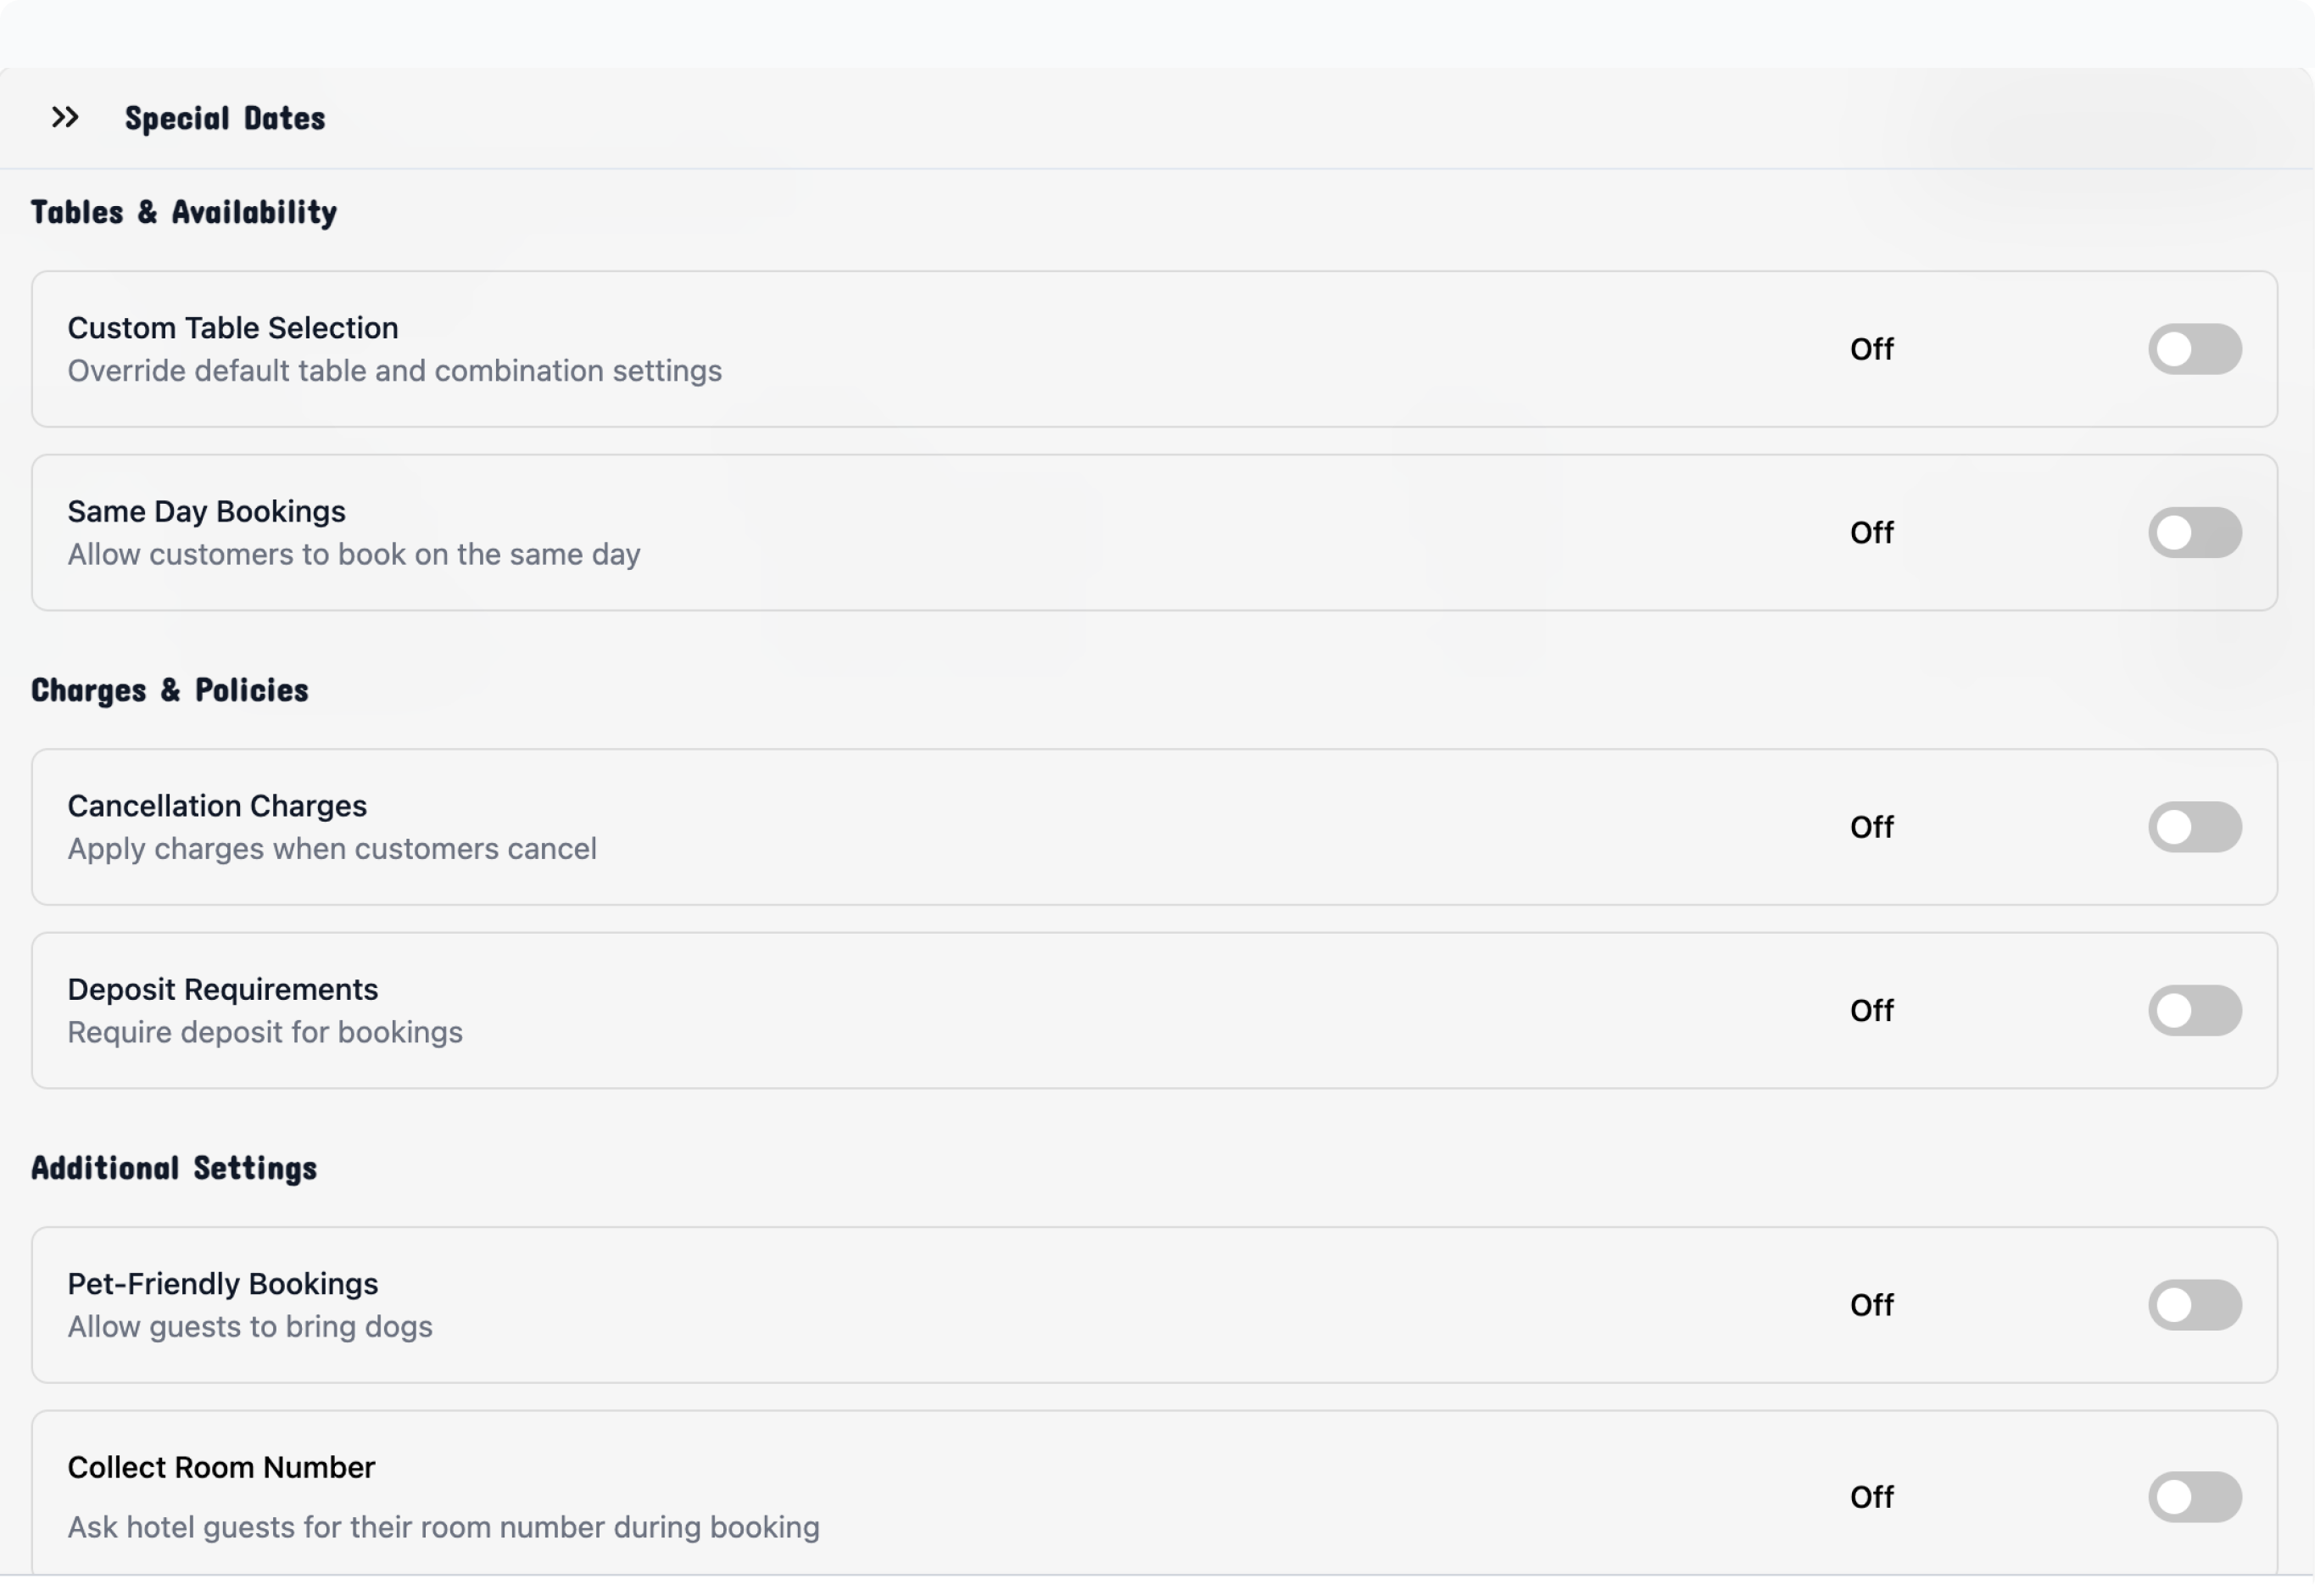Switch on Pet-Friendly Bookings
Screen dimensions: 2315x1596
tap(2194, 1305)
